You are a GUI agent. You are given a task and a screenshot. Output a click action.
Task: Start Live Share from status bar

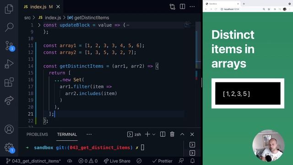pos(117,161)
